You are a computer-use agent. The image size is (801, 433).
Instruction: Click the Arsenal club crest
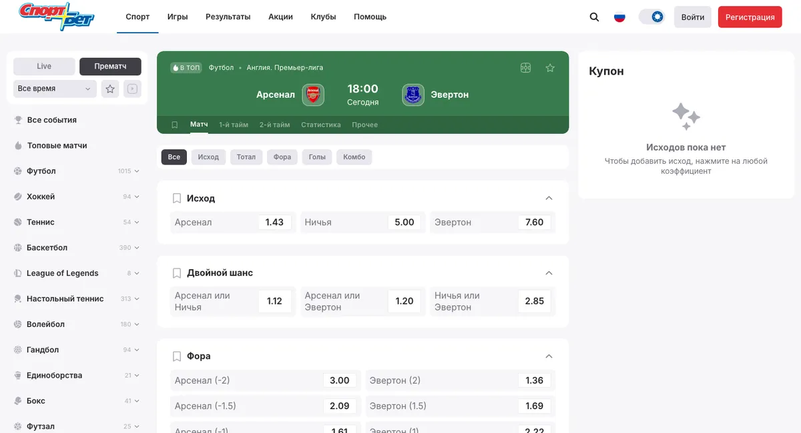[313, 95]
